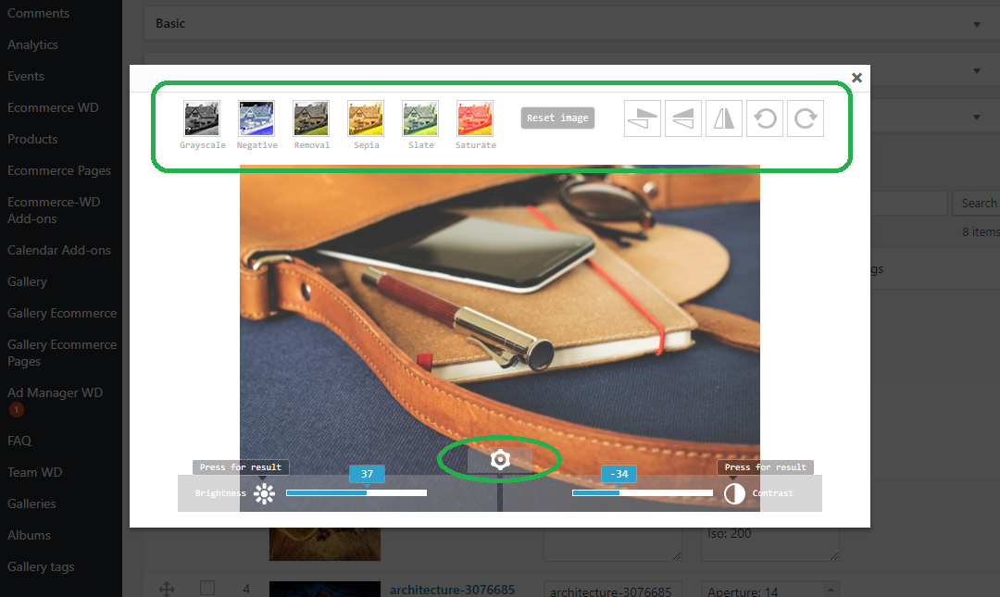Click the brightness value 37 label

click(x=367, y=474)
